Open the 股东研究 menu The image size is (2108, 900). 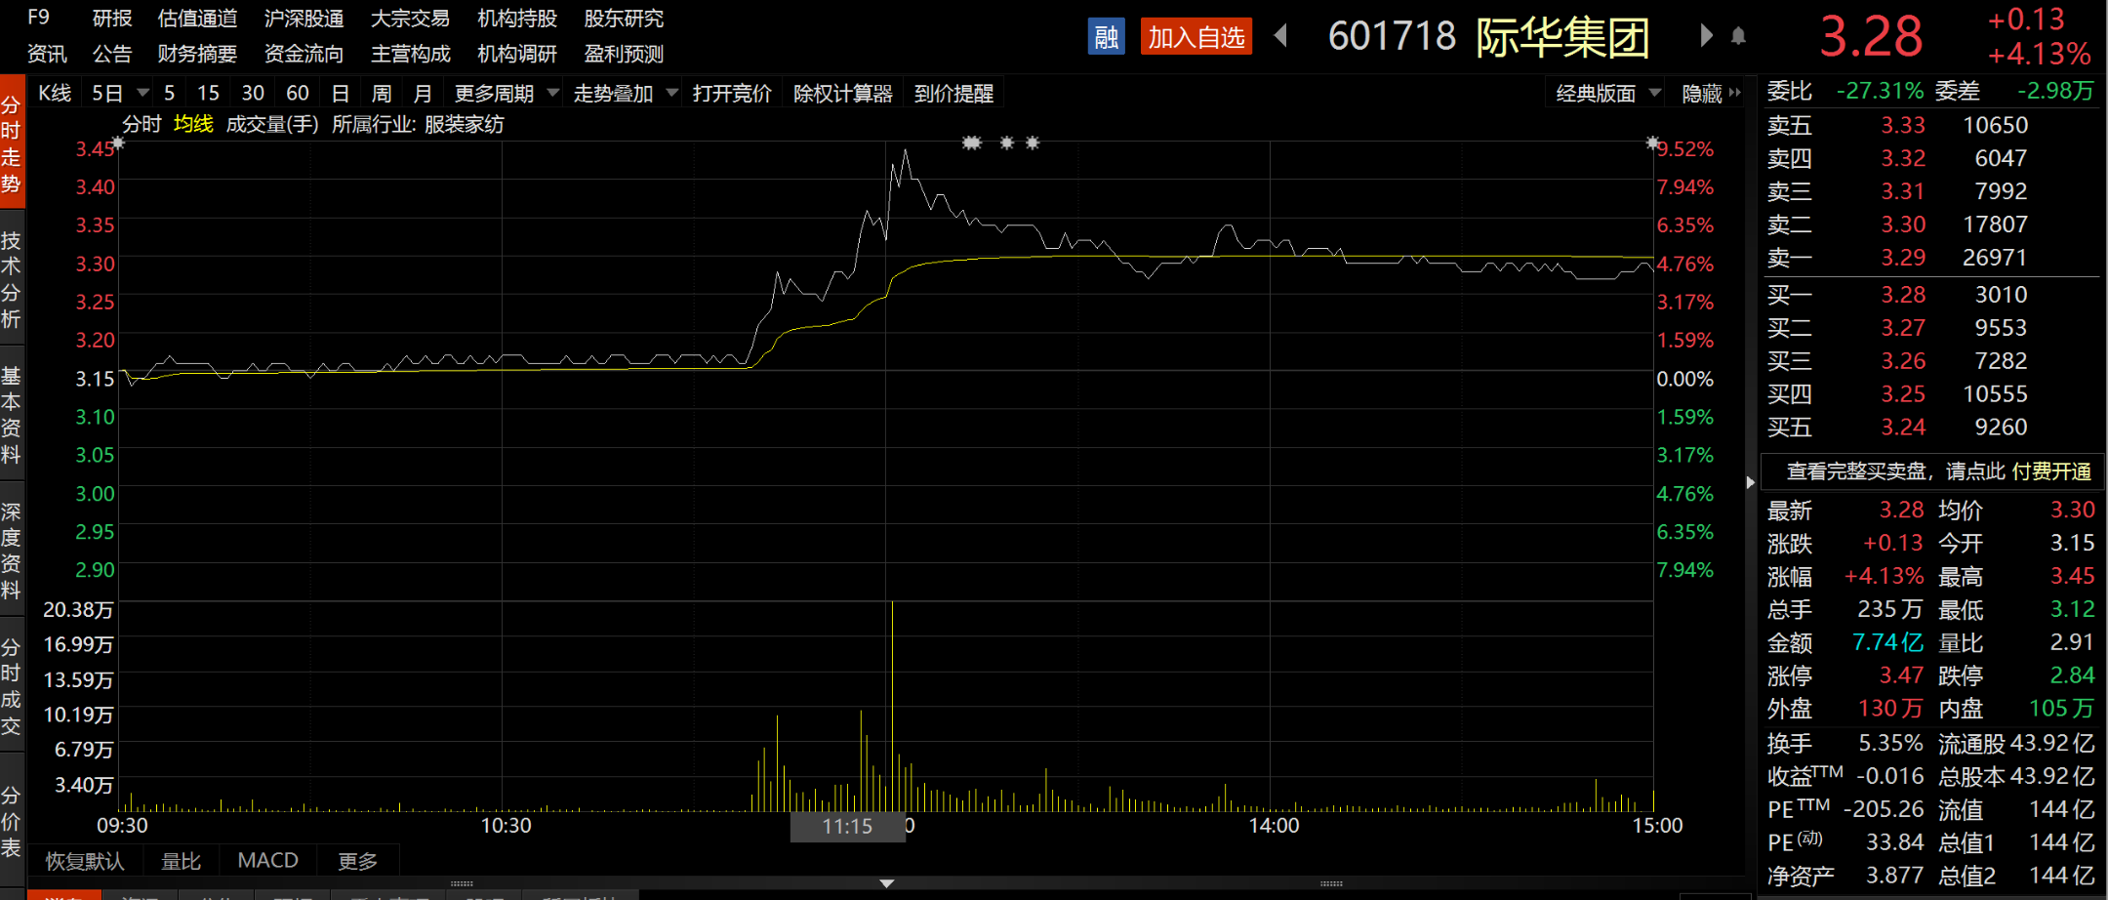pyautogui.click(x=623, y=18)
